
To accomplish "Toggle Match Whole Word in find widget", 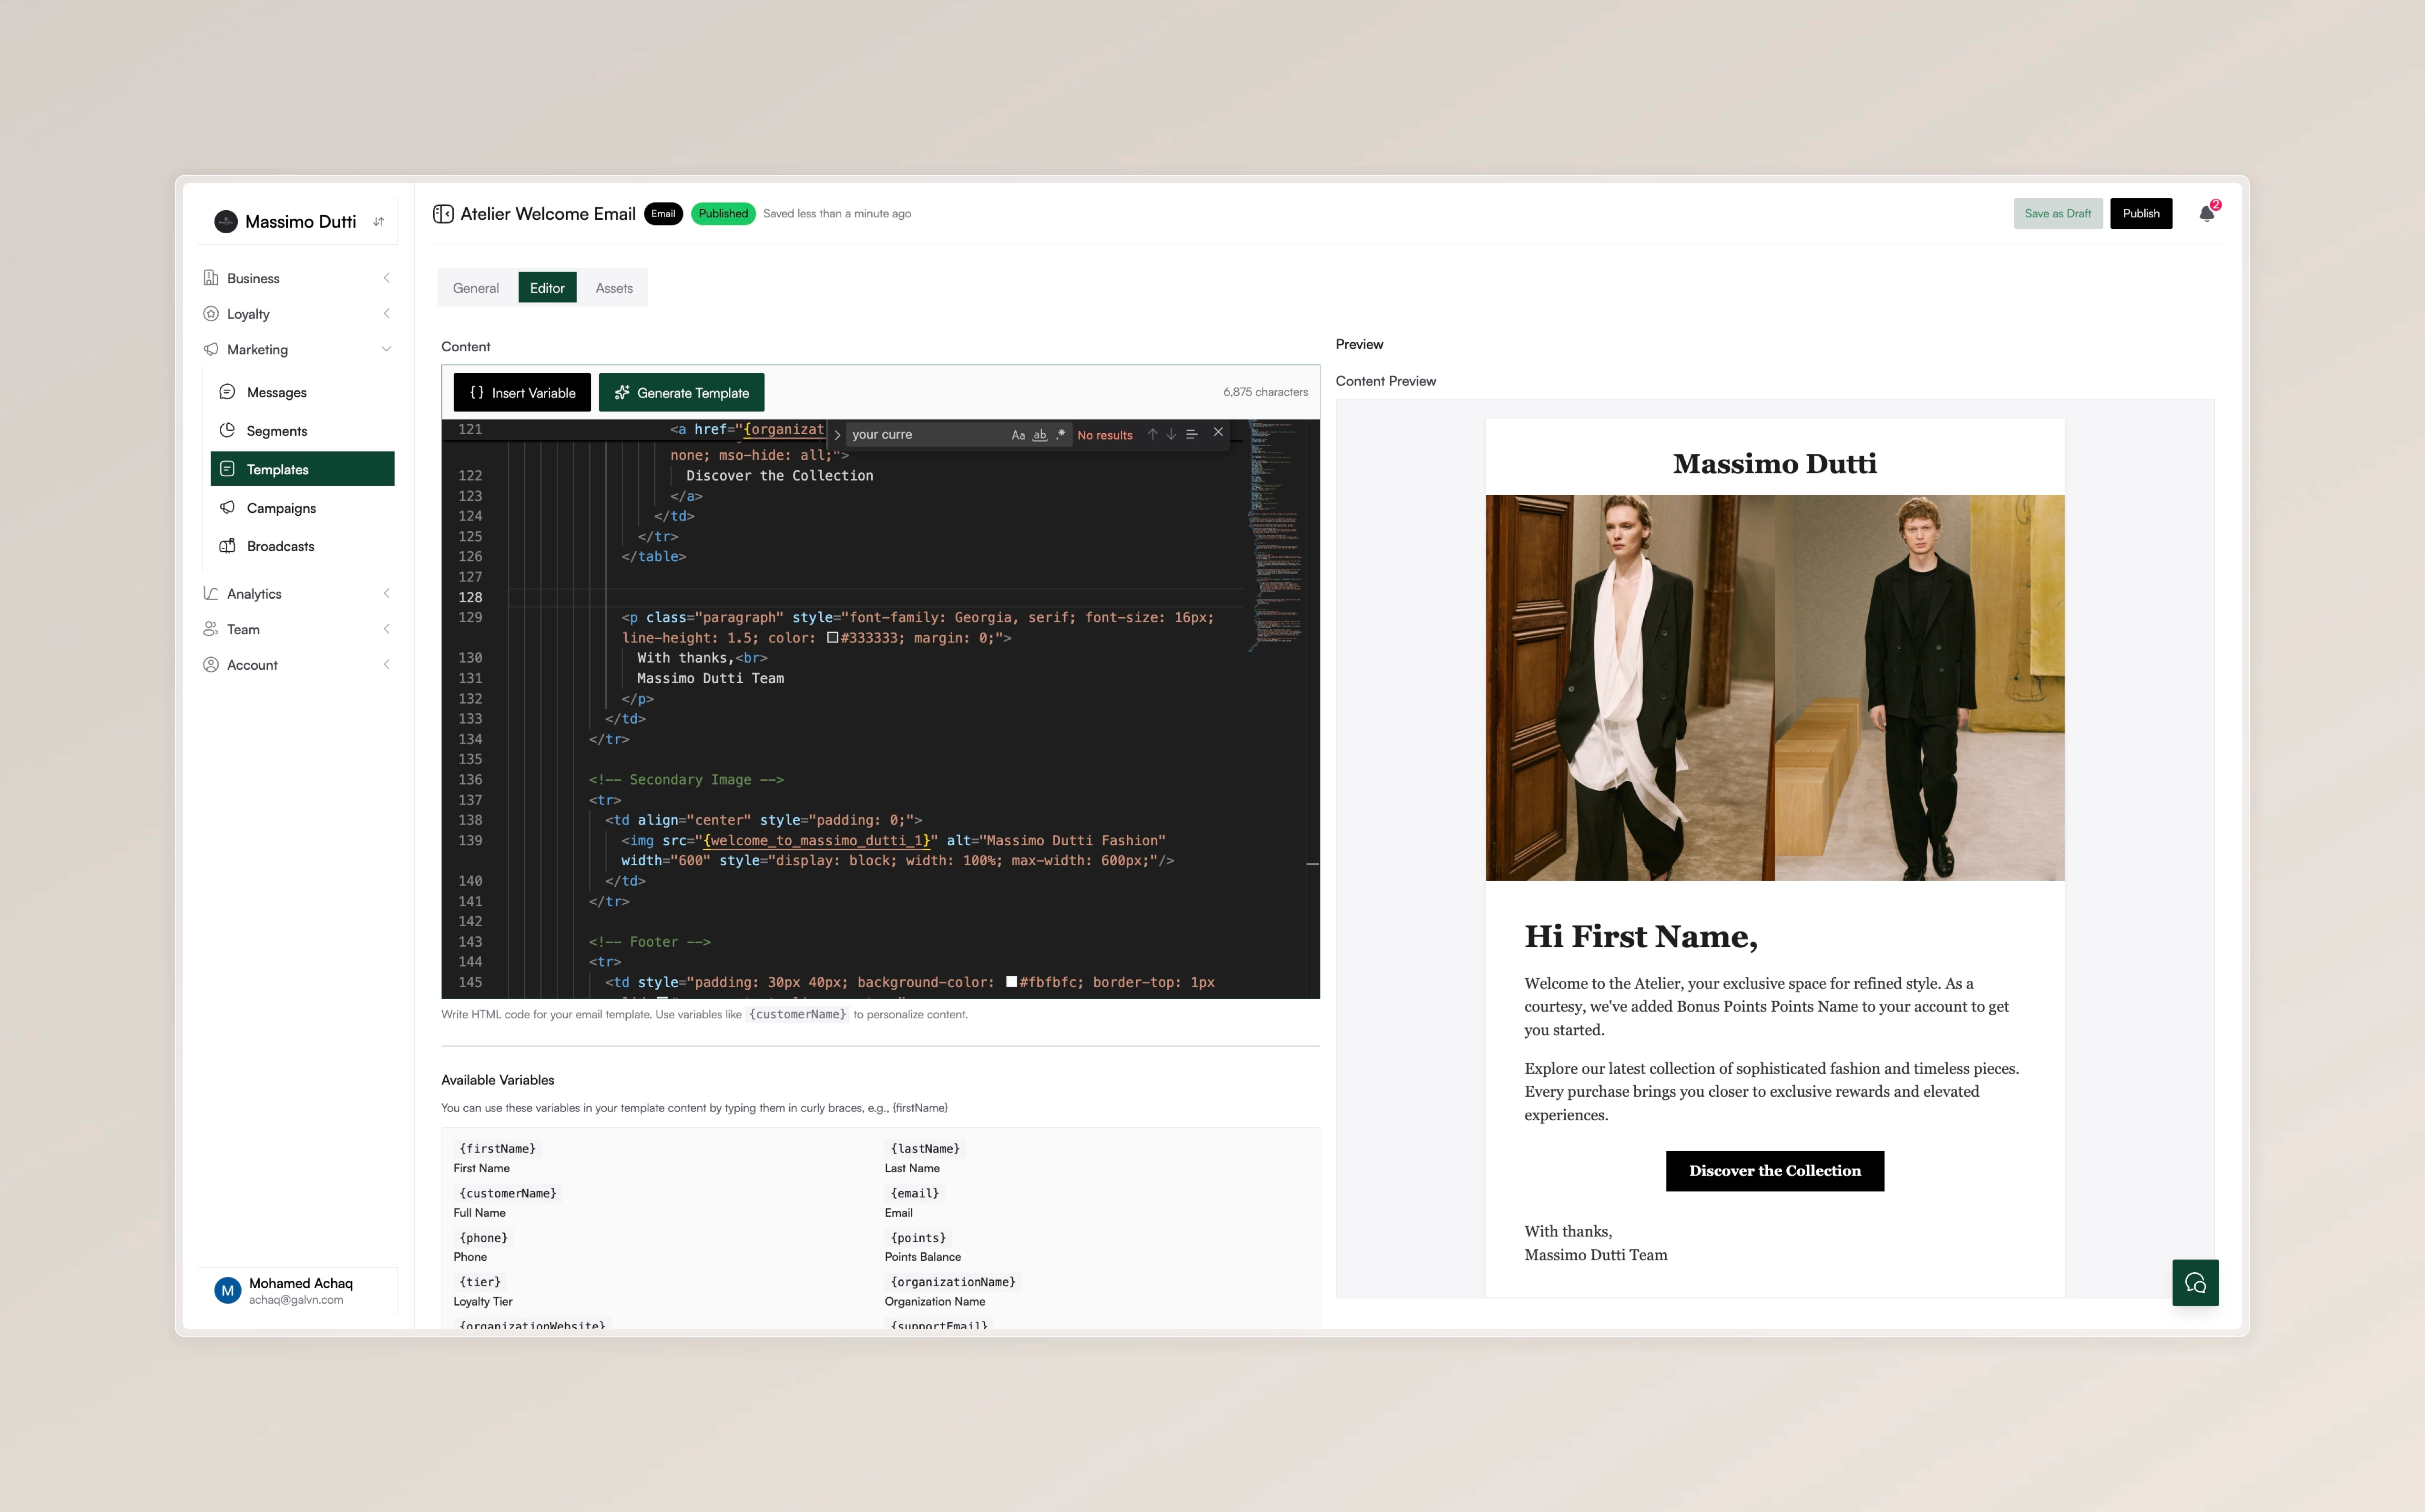I will [1039, 435].
